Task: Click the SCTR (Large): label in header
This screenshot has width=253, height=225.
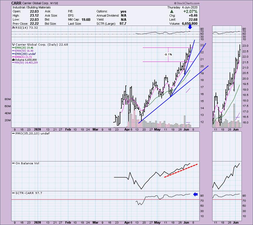Action: tap(106, 24)
